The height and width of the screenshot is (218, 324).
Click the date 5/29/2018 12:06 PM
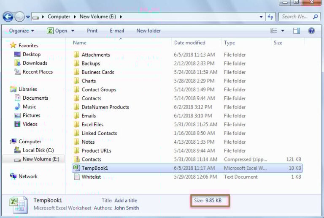(x=195, y=177)
